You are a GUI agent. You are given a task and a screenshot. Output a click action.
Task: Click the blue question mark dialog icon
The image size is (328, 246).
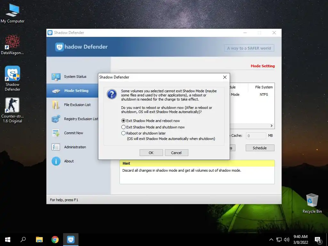[x=112, y=94]
